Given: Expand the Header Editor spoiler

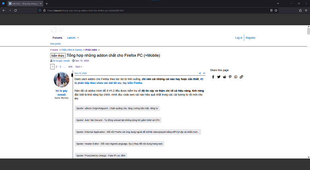Looking at the screenshot, I should pyautogui.click(x=119, y=143).
